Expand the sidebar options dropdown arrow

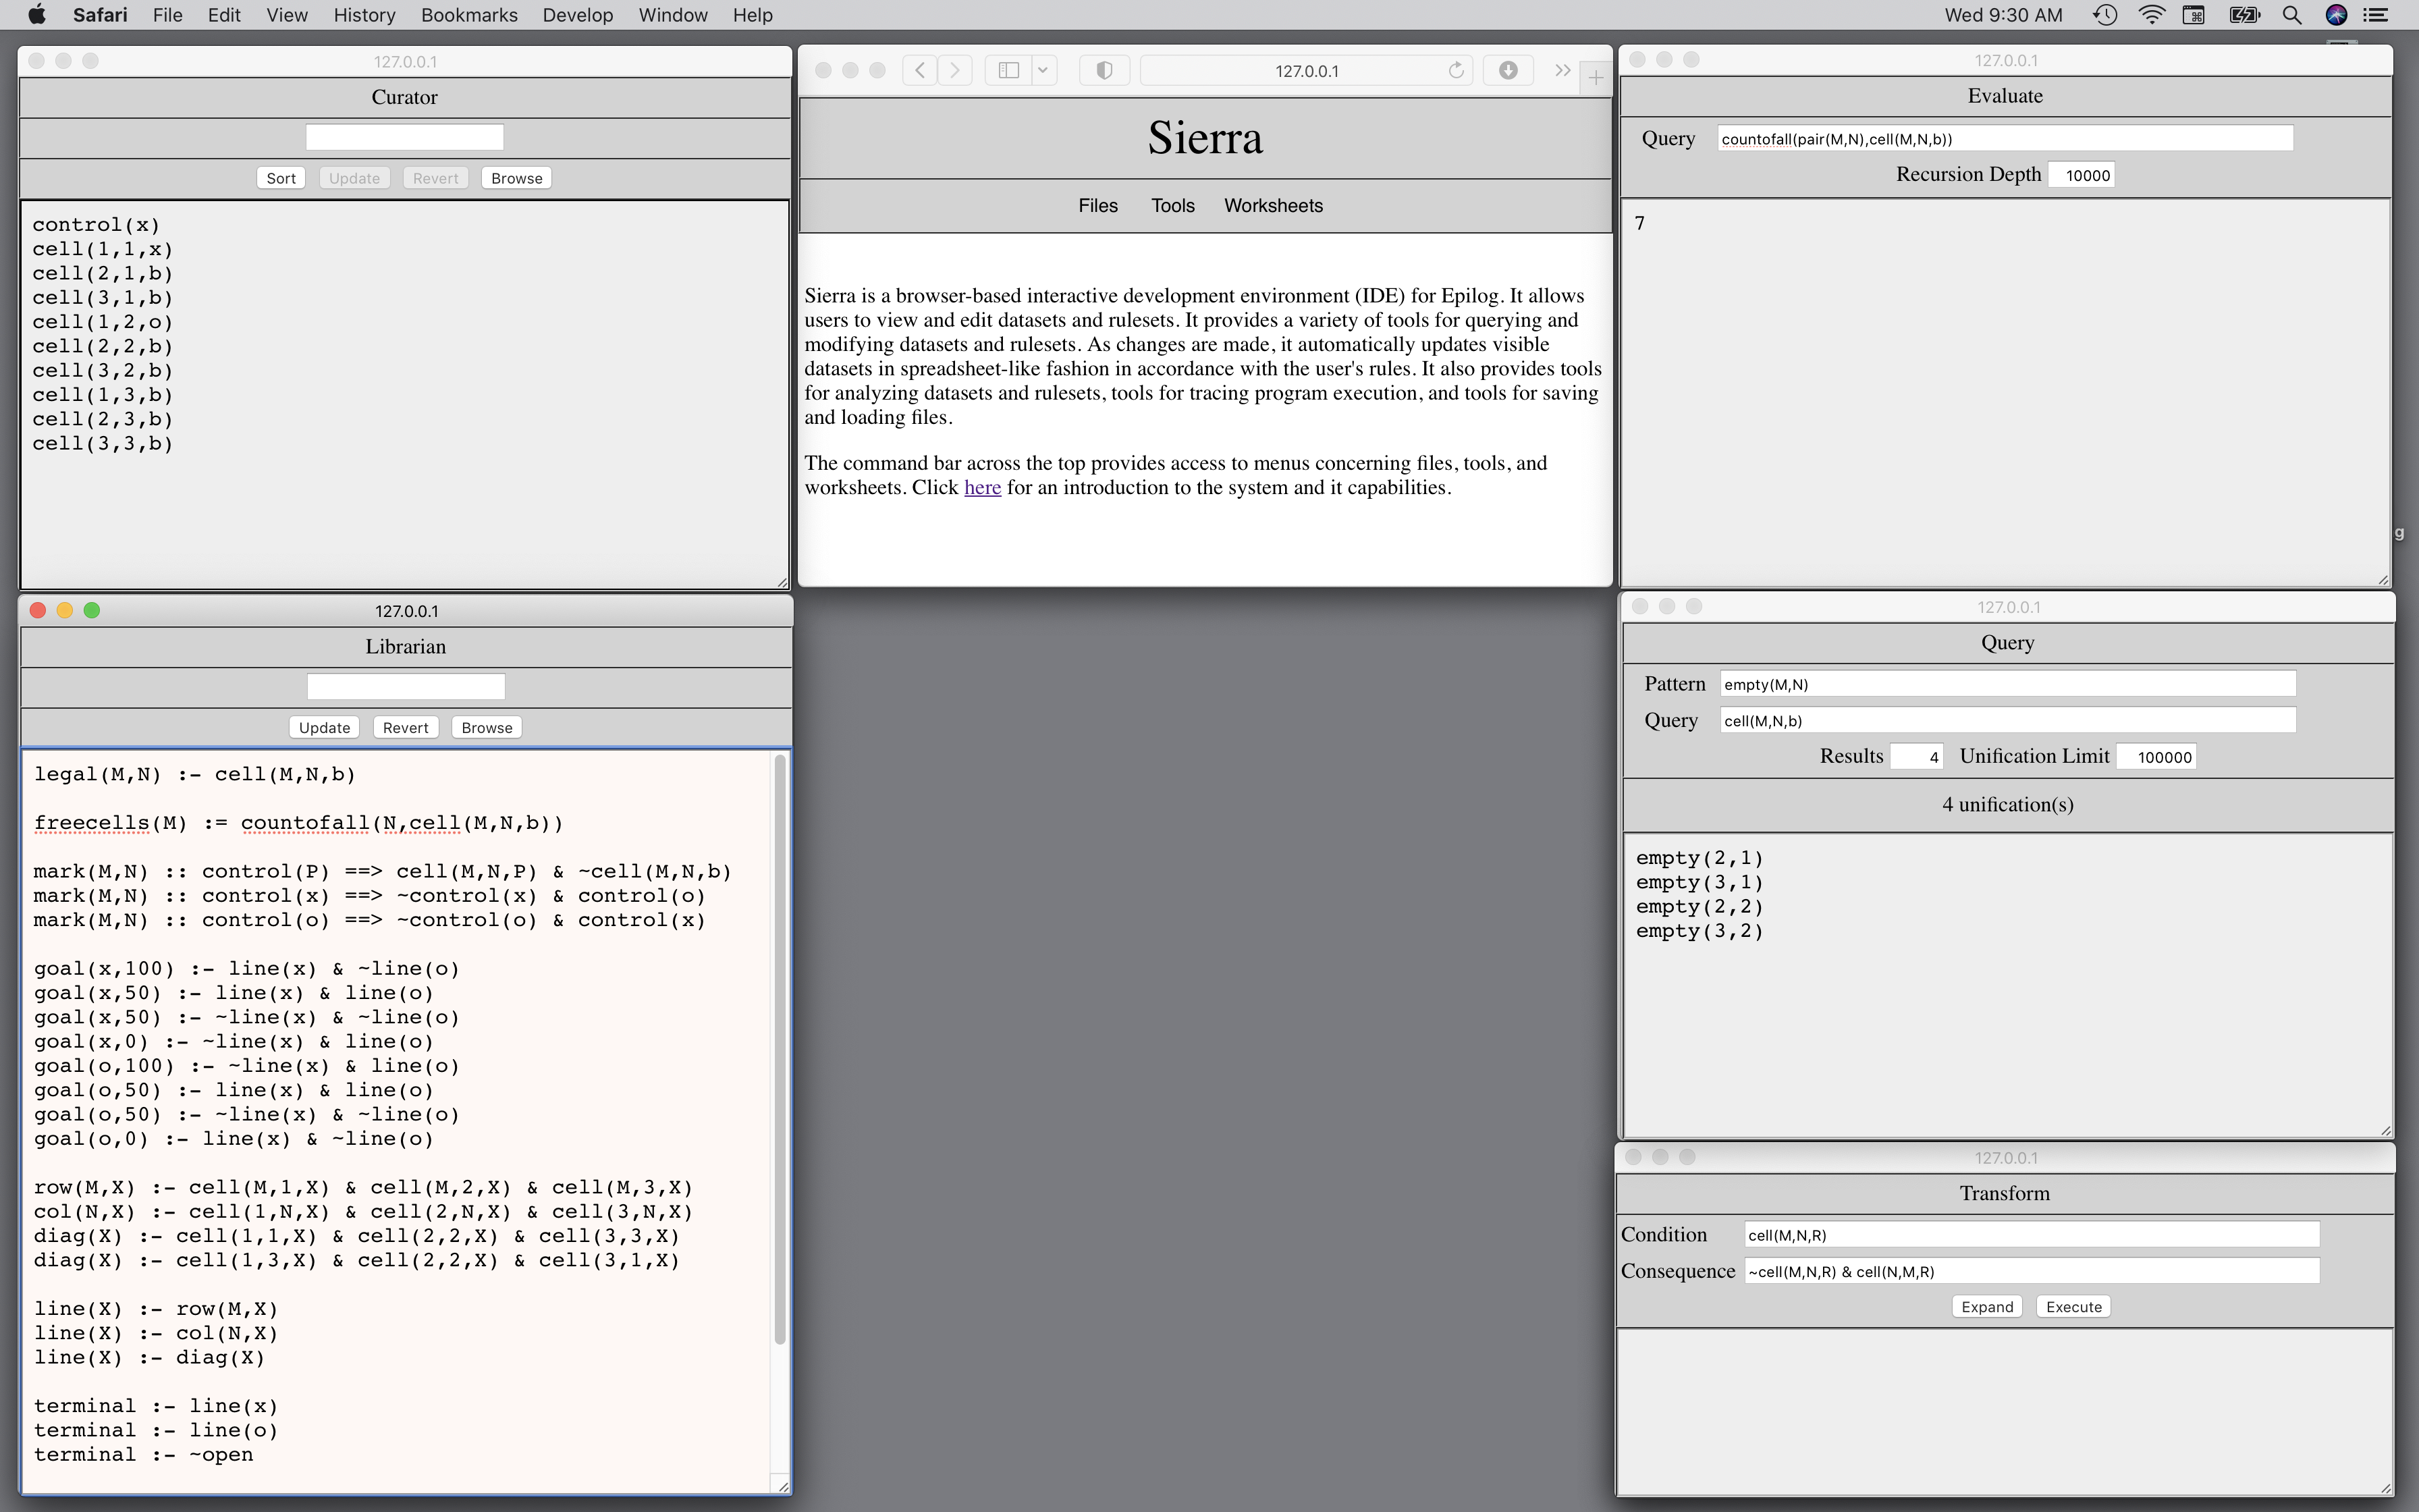click(1043, 70)
